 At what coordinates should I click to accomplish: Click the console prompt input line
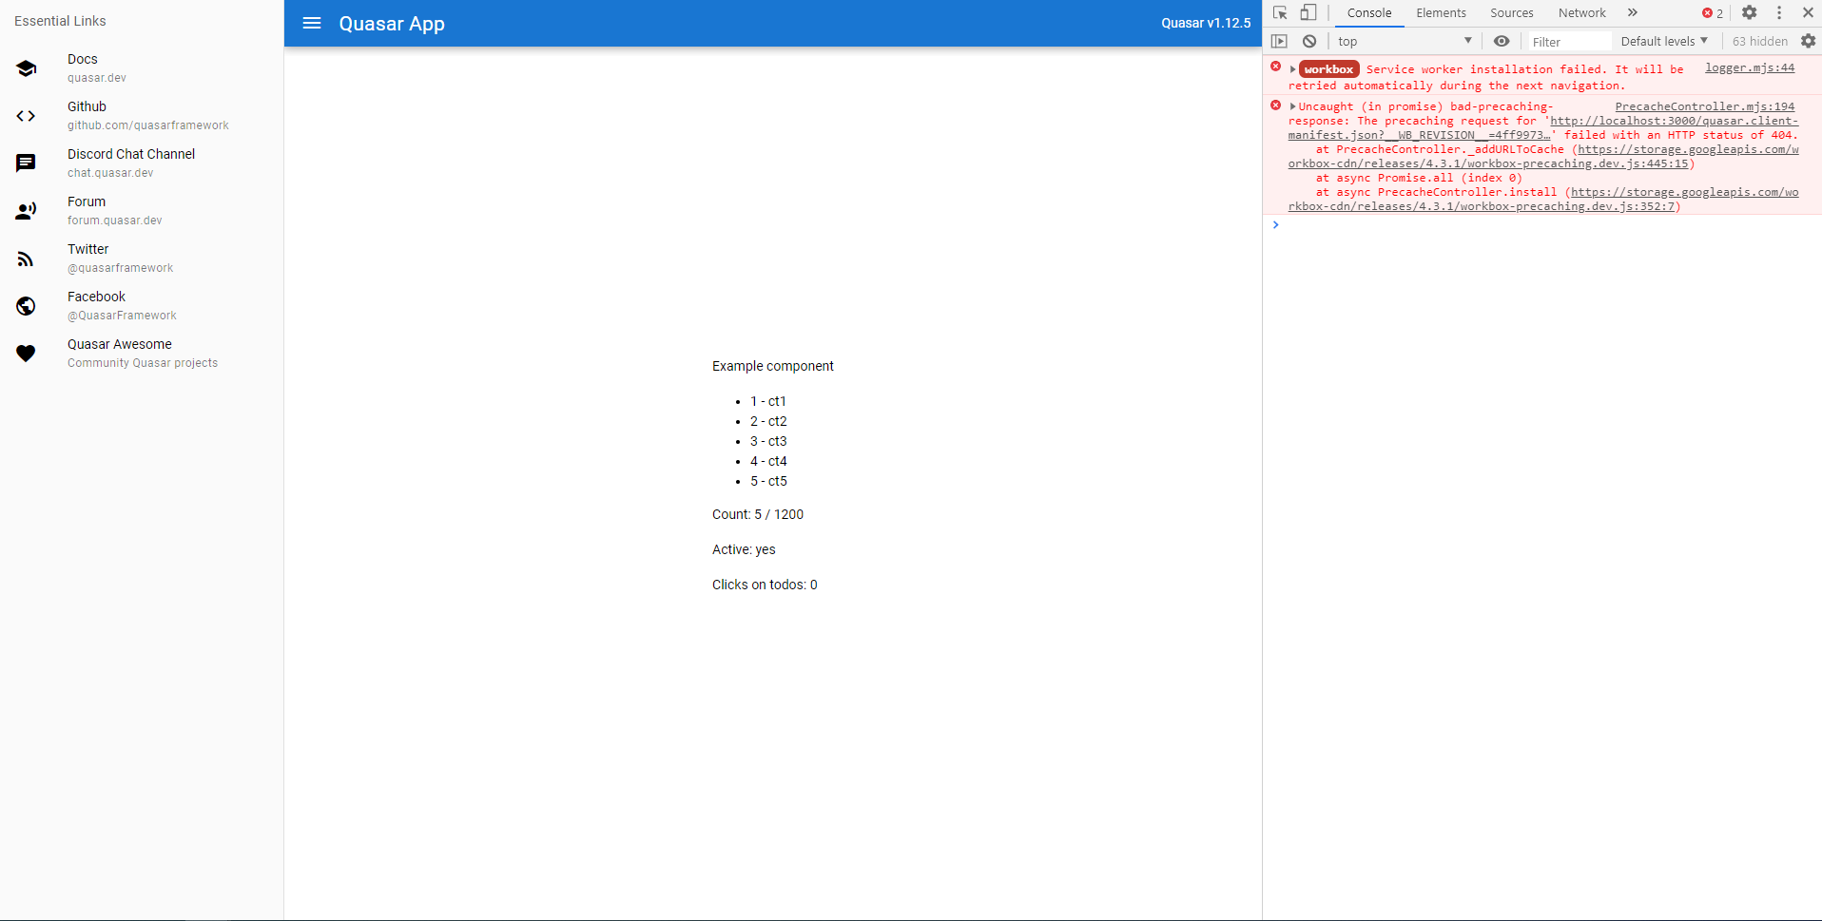1550,225
